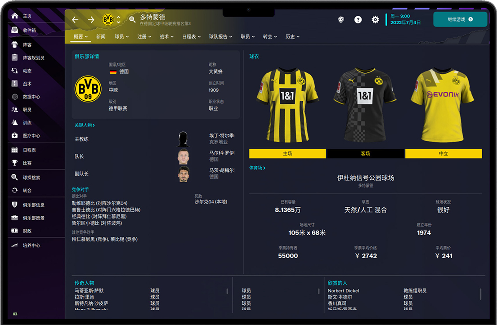Toggle the club switcher arrows beside BVB badge
Viewport: 497px width, 325px height.
[x=119, y=20]
